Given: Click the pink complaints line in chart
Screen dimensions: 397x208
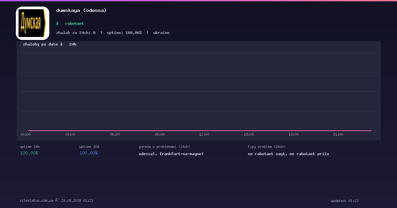Looking at the screenshot, I should point(200,131).
